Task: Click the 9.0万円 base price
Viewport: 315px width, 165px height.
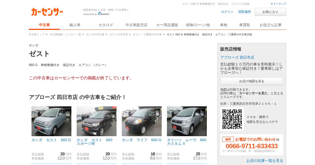Action: [x=156, y=158]
